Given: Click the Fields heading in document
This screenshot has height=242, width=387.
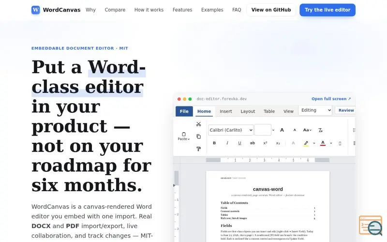Looking at the screenshot, I should pos(226,226).
